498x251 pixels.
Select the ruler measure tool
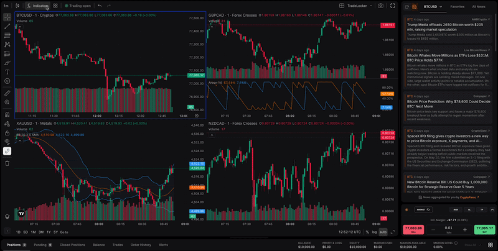(7, 93)
